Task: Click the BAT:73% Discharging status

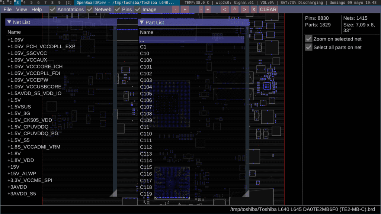Action: point(301,3)
